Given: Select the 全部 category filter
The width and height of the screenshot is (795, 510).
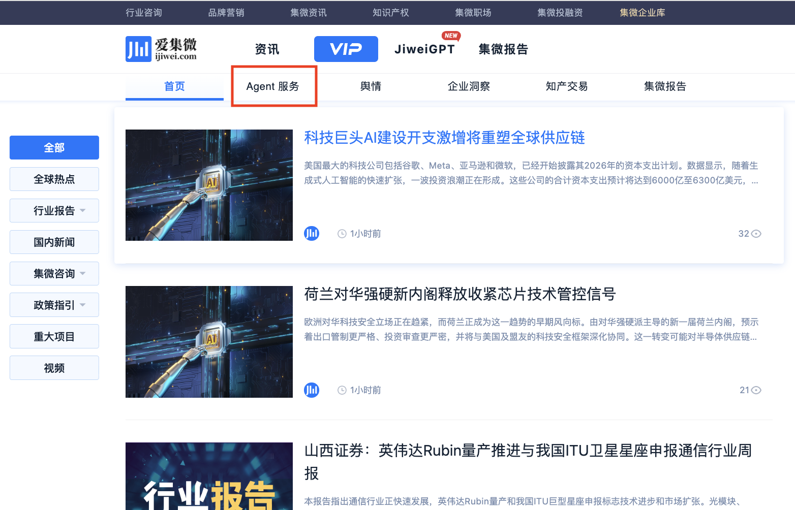Looking at the screenshot, I should pyautogui.click(x=54, y=147).
